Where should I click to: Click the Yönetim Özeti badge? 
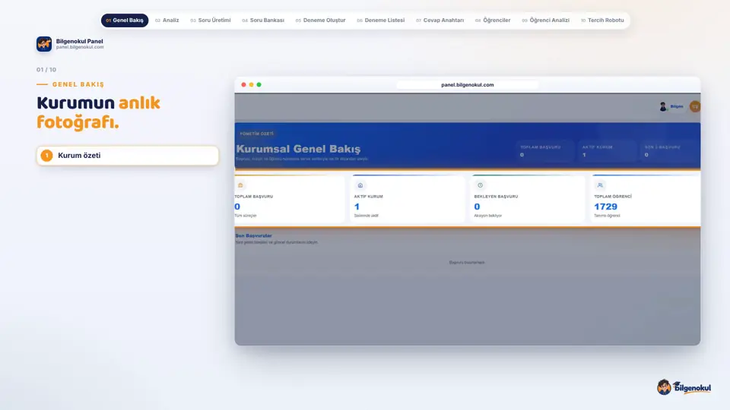(x=257, y=134)
